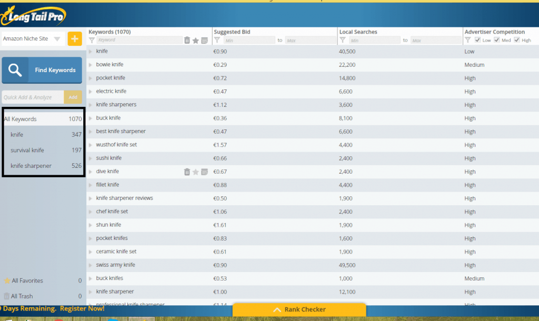The width and height of the screenshot is (539, 321).
Task: Click the funnel filter icon under Suggested Bid
Action: click(x=216, y=39)
